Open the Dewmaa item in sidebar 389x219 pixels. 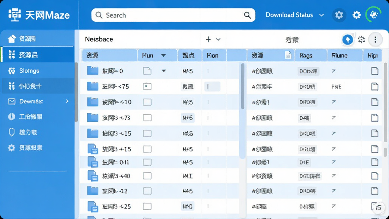point(37,101)
